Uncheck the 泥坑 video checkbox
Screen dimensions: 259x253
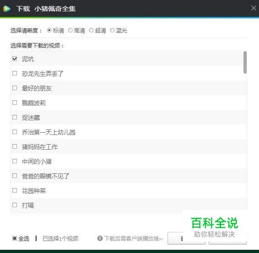[x=15, y=59]
